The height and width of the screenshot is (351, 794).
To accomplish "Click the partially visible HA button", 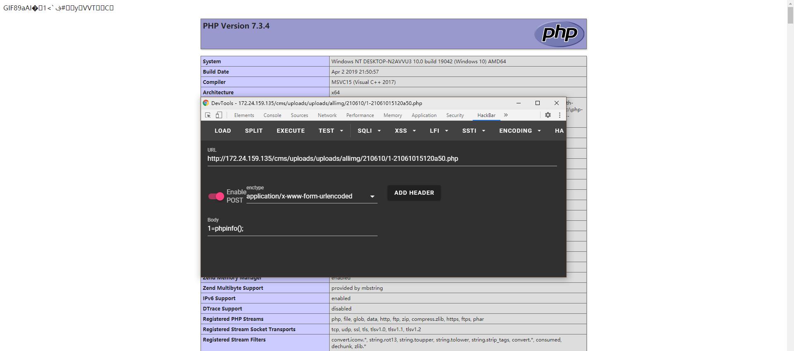I will [559, 131].
